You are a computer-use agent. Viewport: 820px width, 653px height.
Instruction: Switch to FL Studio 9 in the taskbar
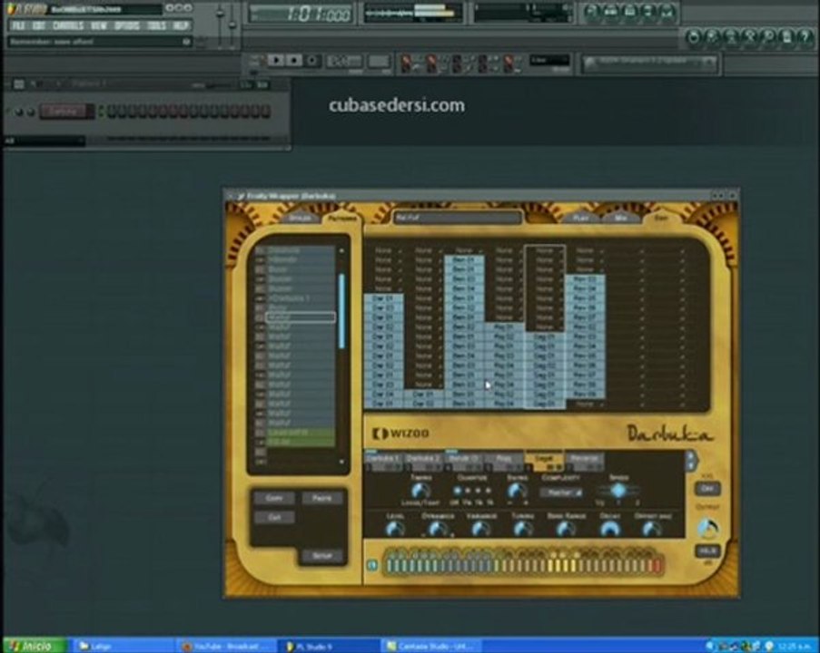pos(329,647)
